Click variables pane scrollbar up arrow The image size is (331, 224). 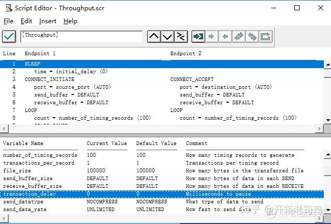pos(327,155)
